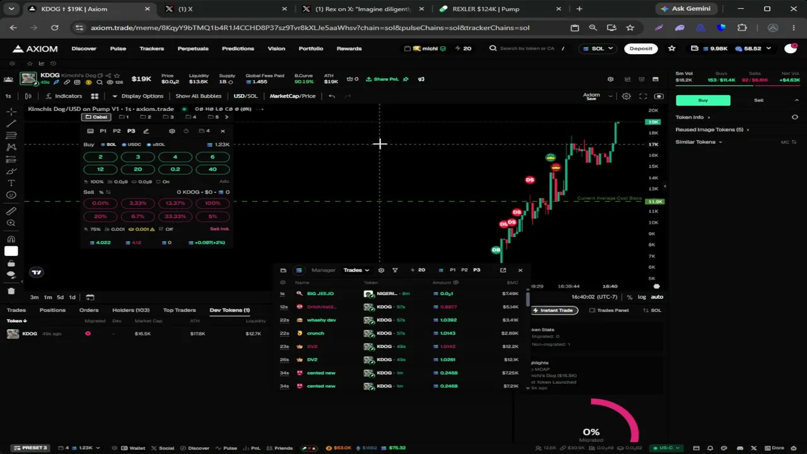Select uSOL as the buy currency

[155, 144]
